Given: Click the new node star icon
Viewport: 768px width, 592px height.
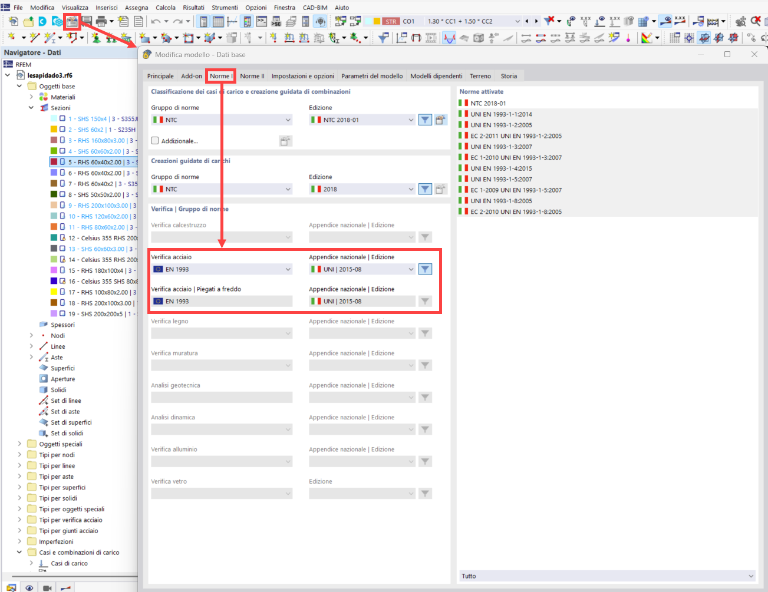Looking at the screenshot, I should [11, 38].
